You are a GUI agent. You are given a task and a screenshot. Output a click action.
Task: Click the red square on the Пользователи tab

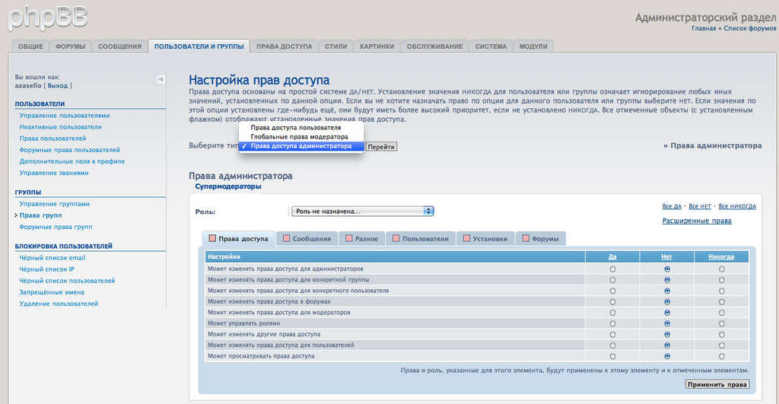click(396, 238)
